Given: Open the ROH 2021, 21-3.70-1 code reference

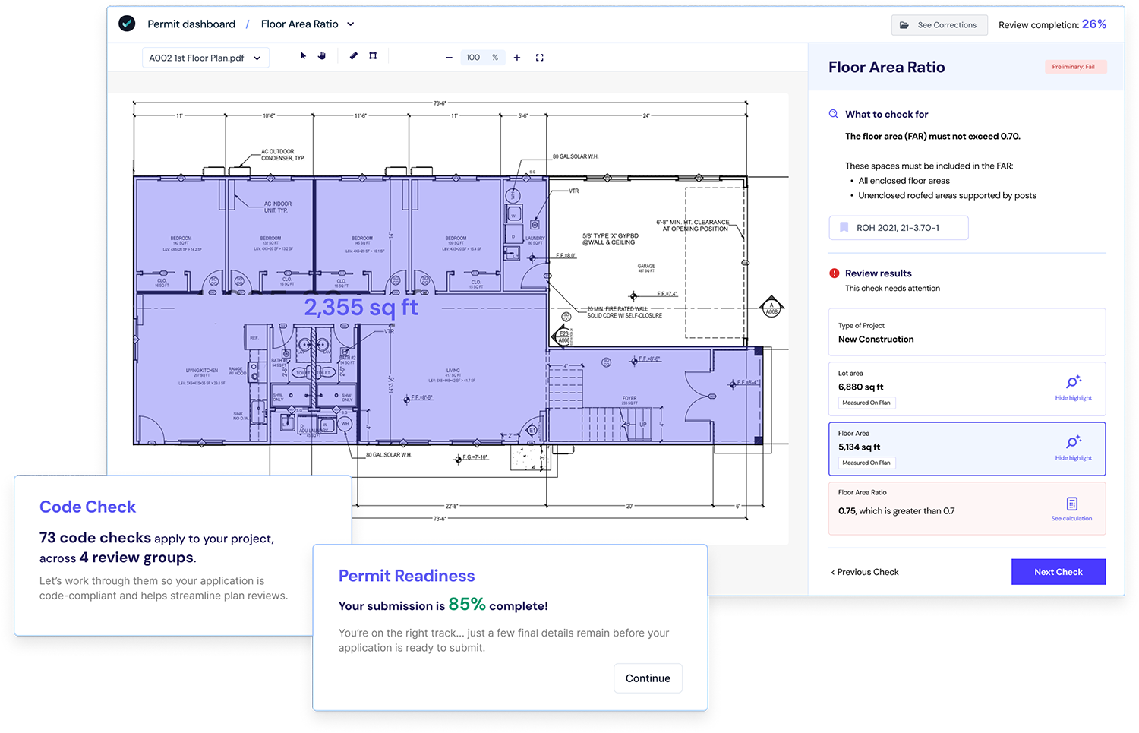Looking at the screenshot, I should pyautogui.click(x=898, y=228).
